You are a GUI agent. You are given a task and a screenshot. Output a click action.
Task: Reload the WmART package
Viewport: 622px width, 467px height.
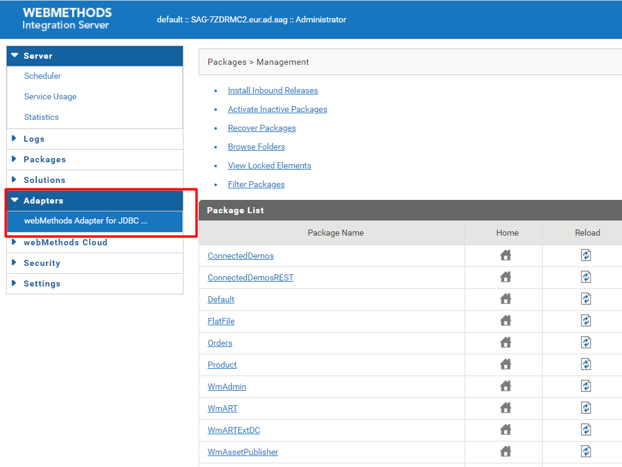click(586, 408)
